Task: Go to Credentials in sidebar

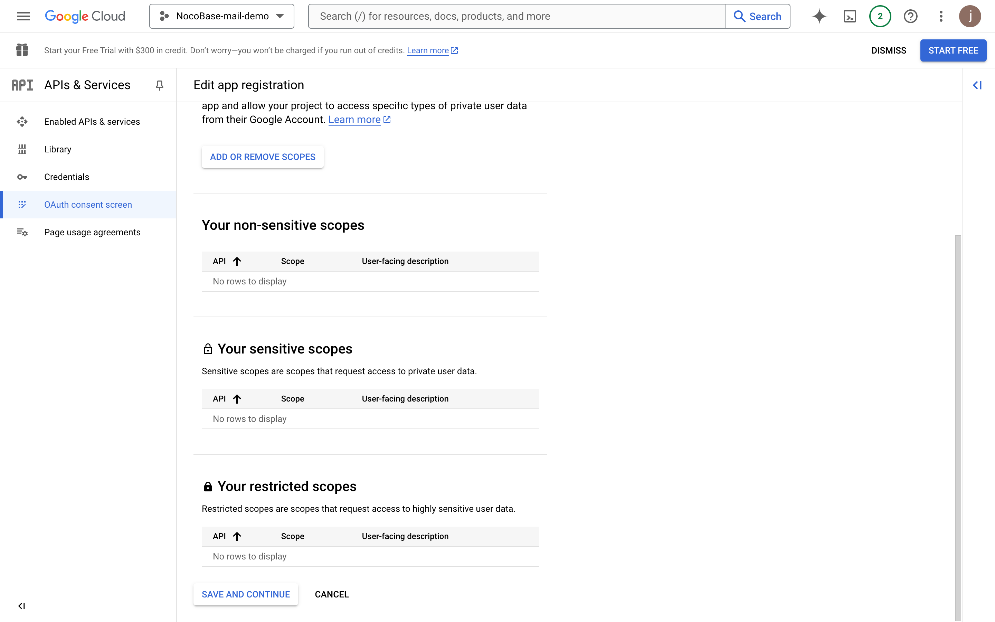Action: pyautogui.click(x=67, y=177)
